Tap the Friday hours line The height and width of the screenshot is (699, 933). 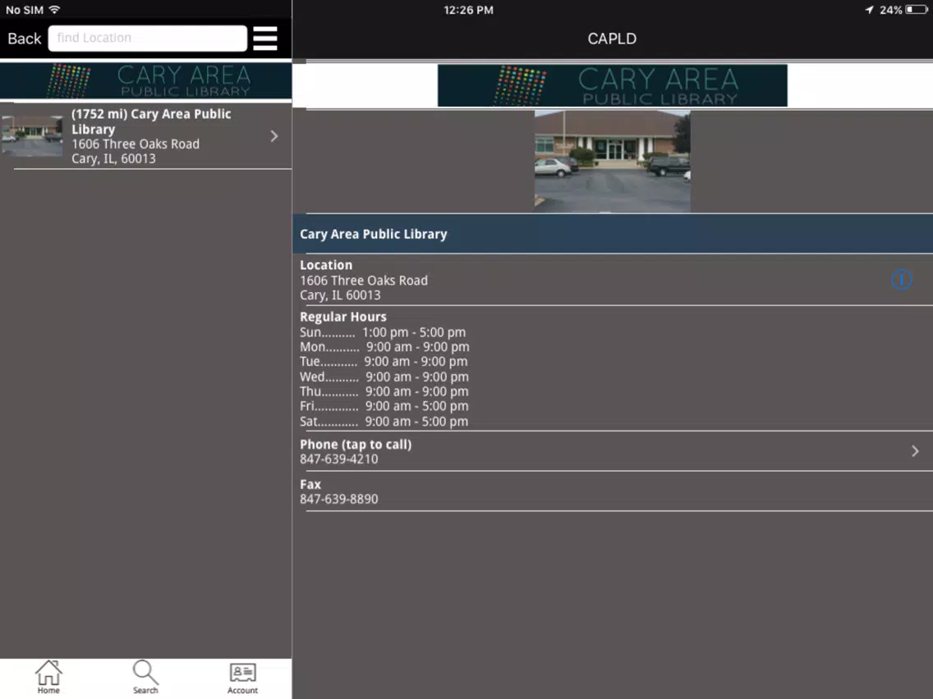point(384,406)
